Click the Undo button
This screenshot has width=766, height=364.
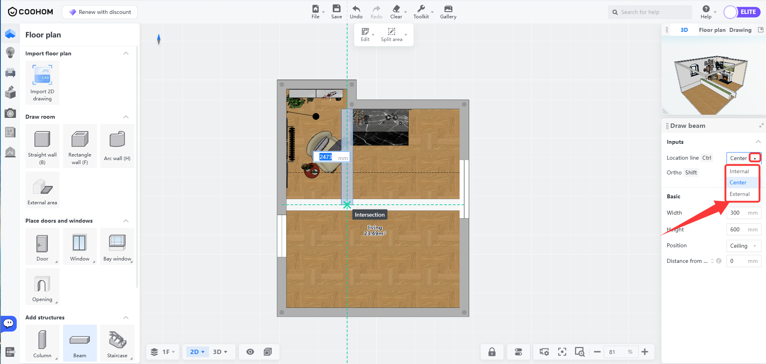pyautogui.click(x=356, y=12)
